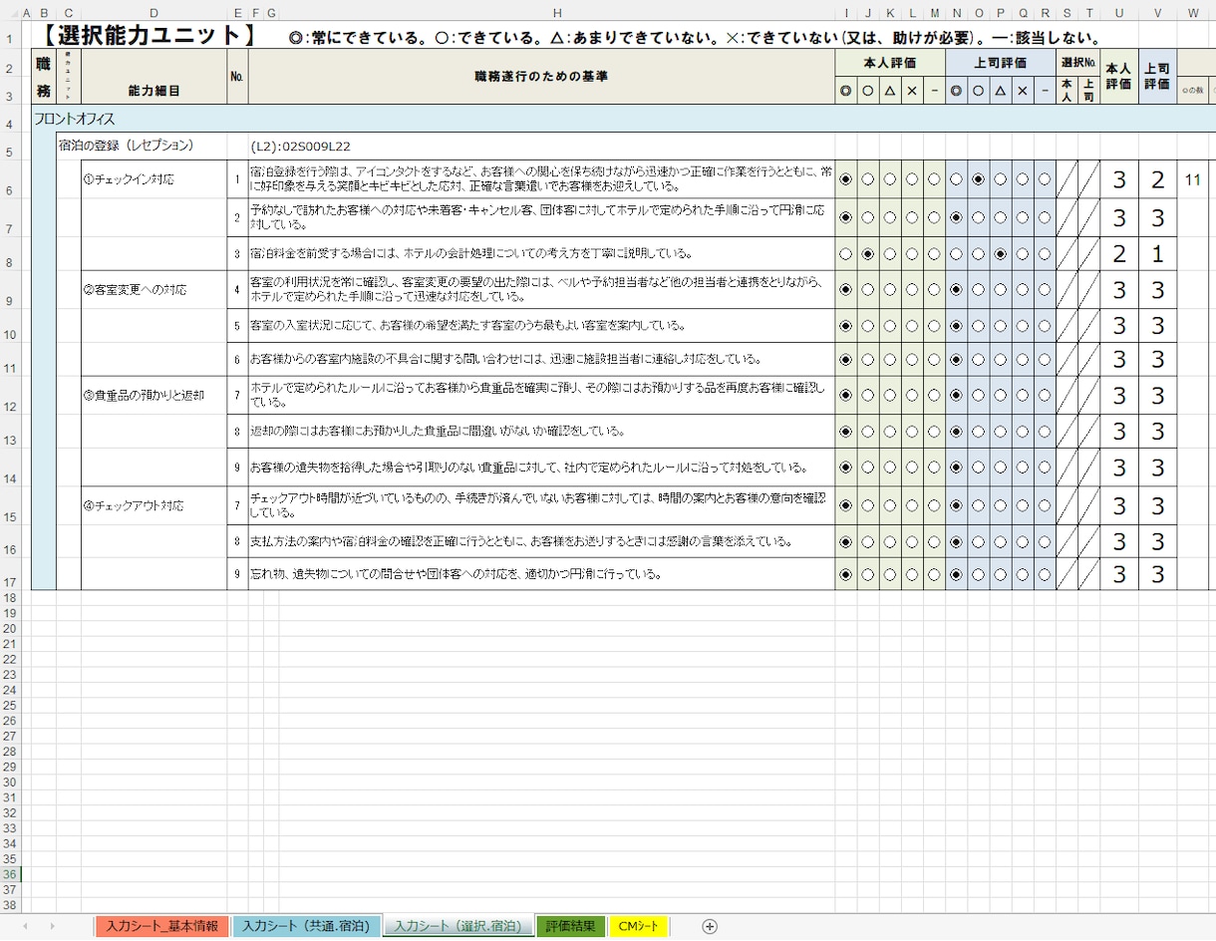
Task: Switch to the 入力シート（共通.宿泊） sheet tab
Action: tap(306, 926)
